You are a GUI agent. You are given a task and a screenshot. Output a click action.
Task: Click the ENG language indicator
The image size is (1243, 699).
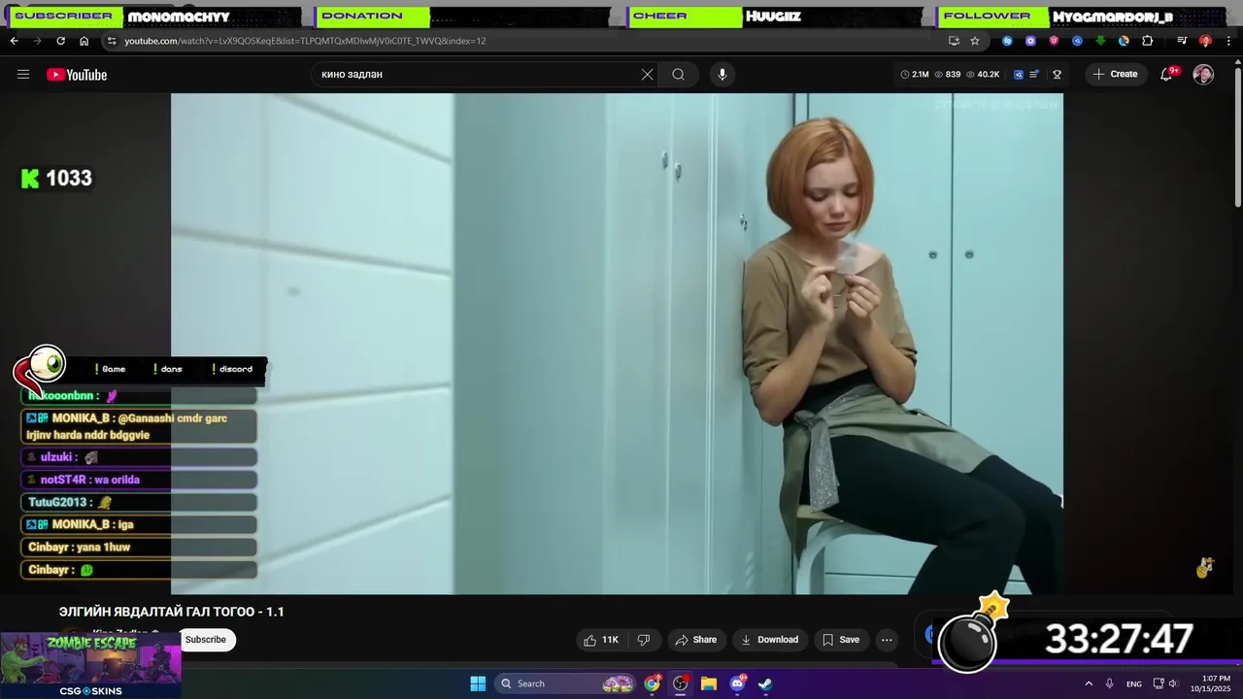(1134, 684)
